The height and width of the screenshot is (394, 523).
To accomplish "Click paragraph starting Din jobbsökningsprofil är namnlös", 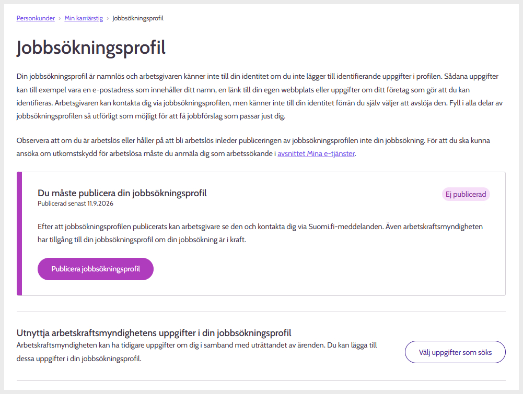I will (260, 96).
